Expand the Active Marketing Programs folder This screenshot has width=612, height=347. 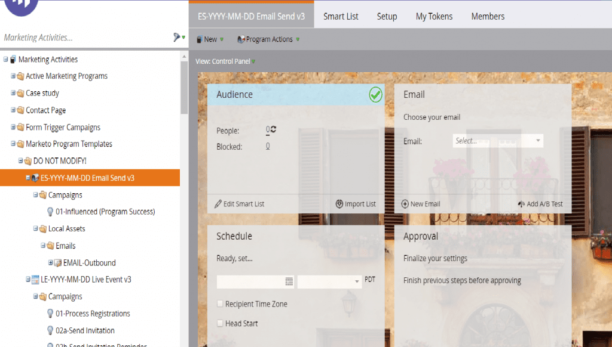pos(13,76)
